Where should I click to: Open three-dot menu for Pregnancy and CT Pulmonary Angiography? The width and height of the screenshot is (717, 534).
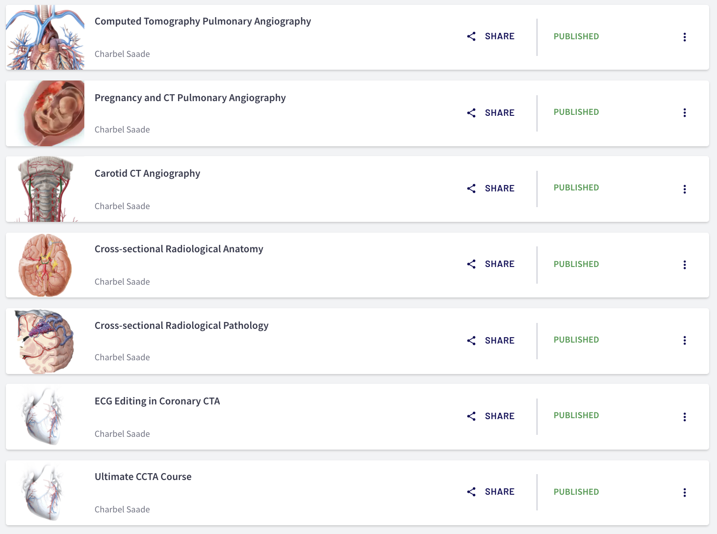tap(685, 113)
